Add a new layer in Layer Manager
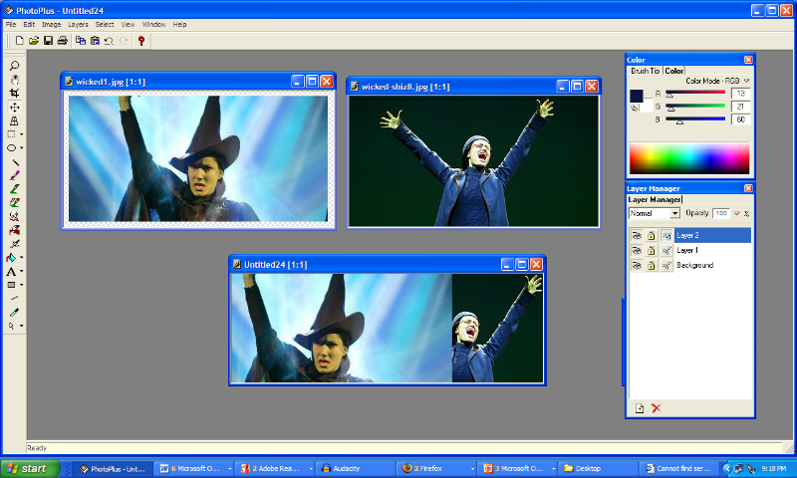Viewport: 797px width, 478px height. pyautogui.click(x=640, y=408)
